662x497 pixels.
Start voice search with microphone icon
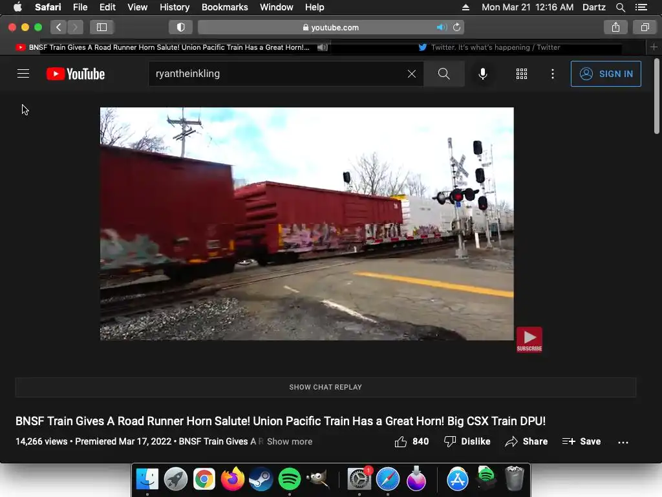point(482,74)
